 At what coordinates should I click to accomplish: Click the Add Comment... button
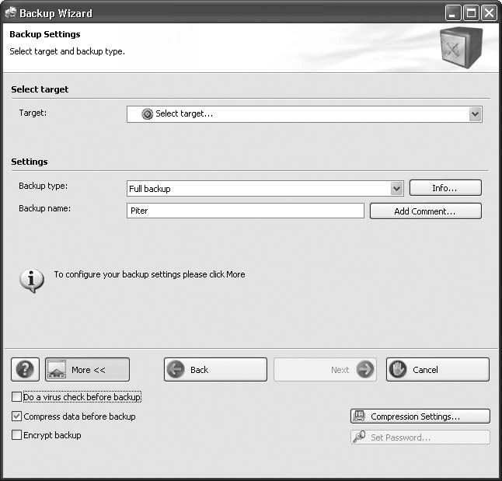coord(425,211)
